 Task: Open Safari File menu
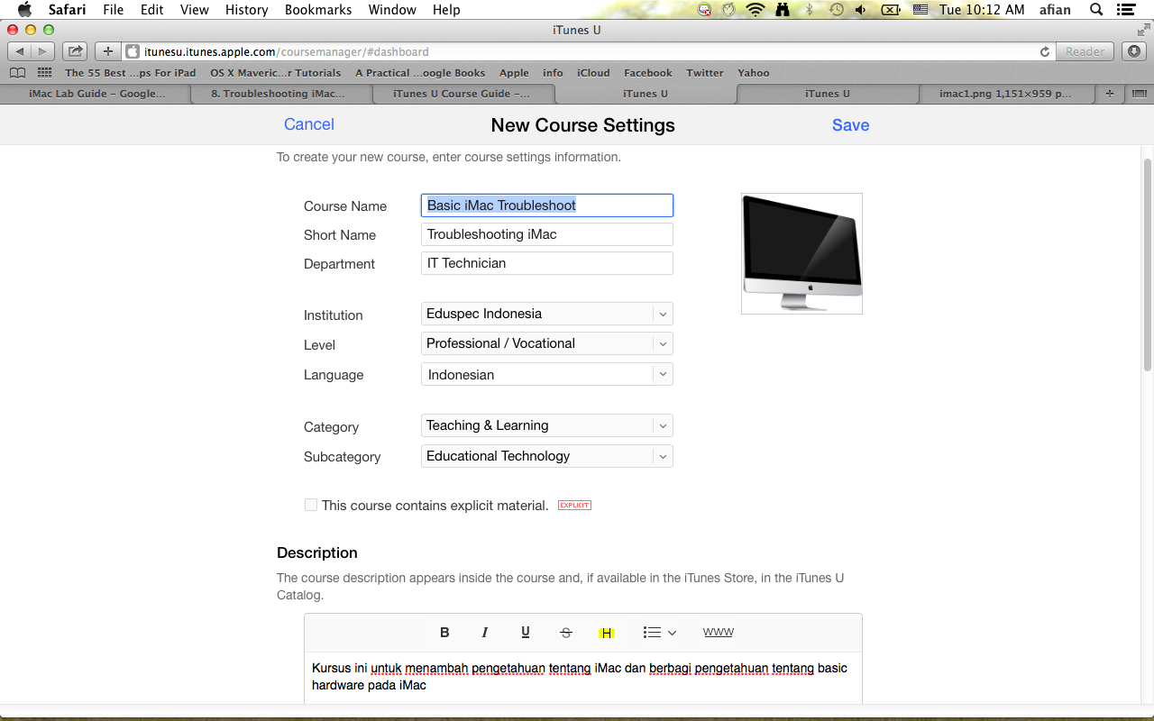pos(114,10)
